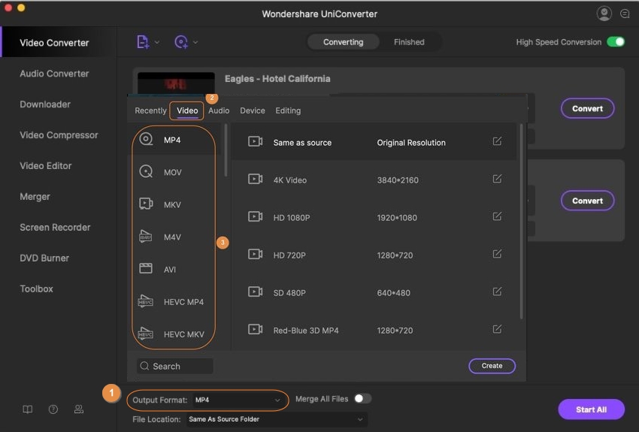Open the feedback message icon
639x432 pixels.
(x=625, y=14)
